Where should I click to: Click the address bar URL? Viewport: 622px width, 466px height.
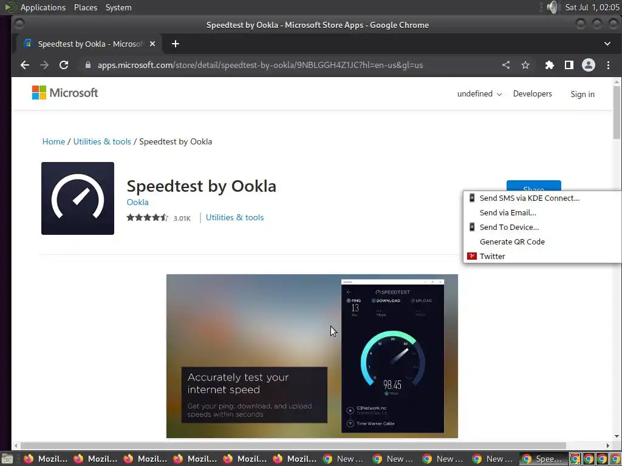click(260, 65)
